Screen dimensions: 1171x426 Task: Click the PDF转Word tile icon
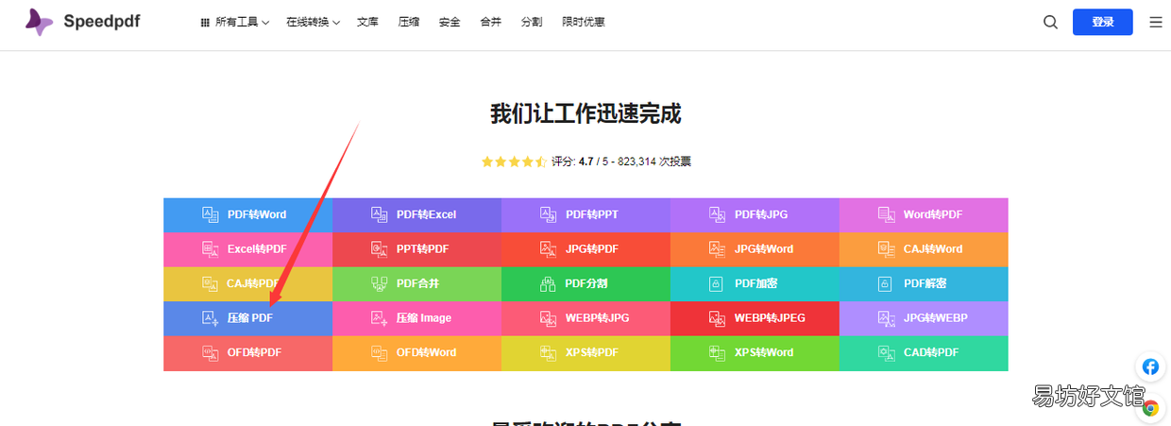(x=210, y=214)
